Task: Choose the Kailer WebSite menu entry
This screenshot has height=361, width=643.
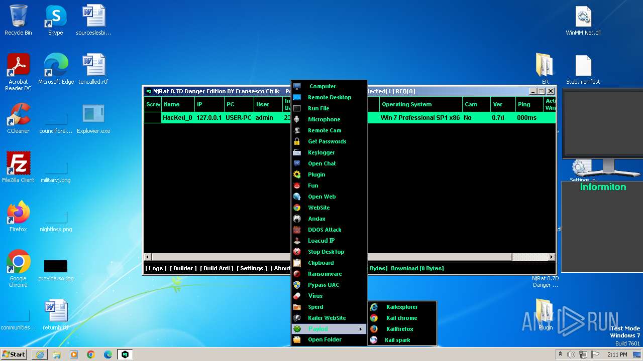Action: pos(329,318)
